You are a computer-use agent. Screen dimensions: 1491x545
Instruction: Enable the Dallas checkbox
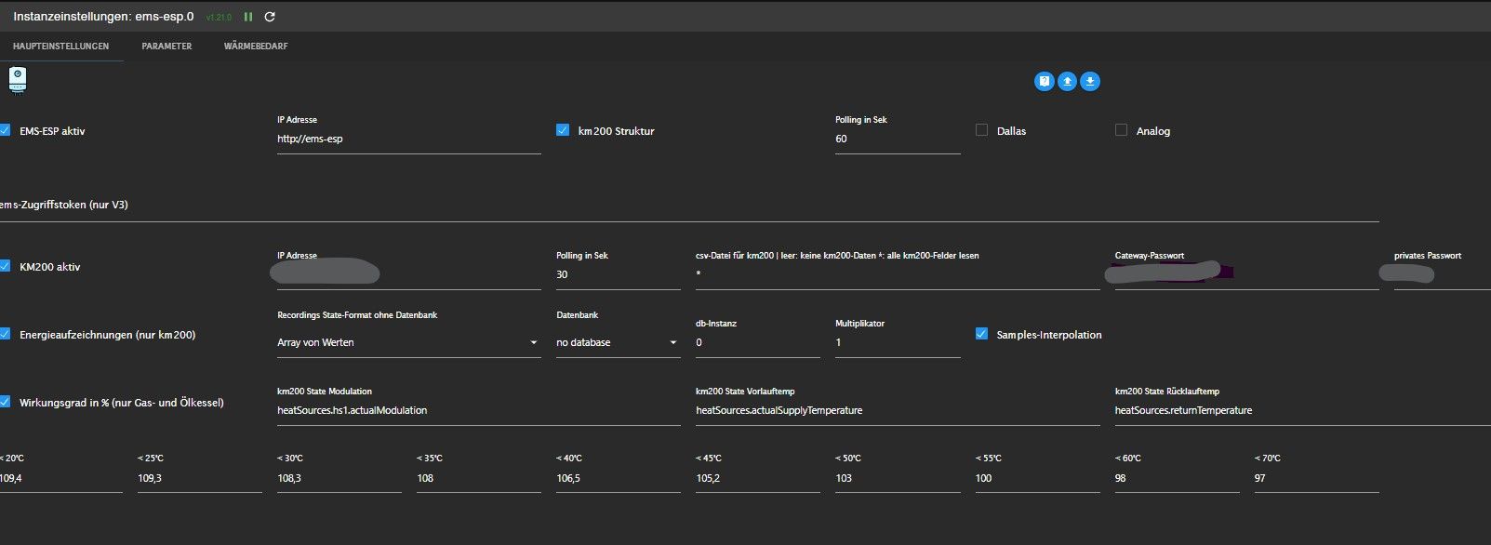tap(981, 130)
